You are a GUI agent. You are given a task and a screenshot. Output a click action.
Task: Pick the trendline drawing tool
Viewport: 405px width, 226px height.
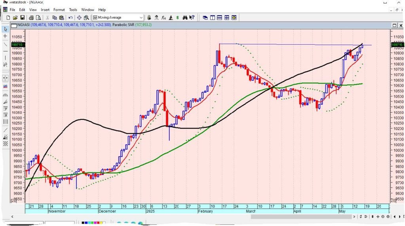(5, 45)
